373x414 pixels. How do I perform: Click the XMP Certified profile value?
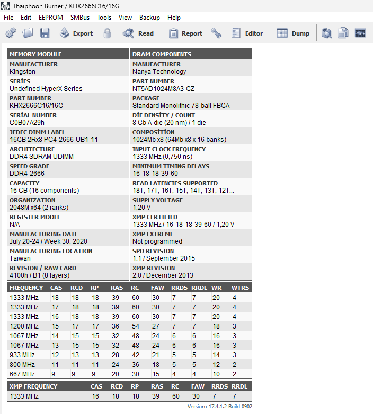[183, 225]
